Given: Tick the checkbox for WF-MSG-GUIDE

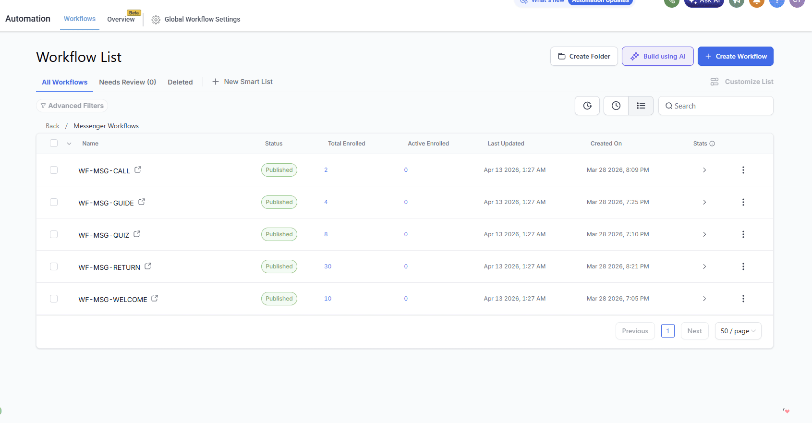Looking at the screenshot, I should click(54, 202).
